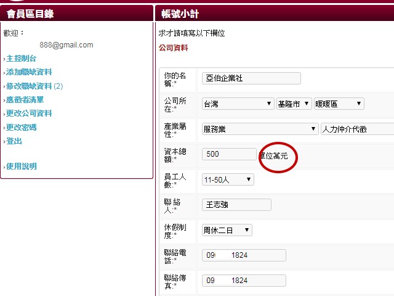The image size is (394, 296).
Task: Click the company name field containing 亞伯企業社
Action: [251, 78]
